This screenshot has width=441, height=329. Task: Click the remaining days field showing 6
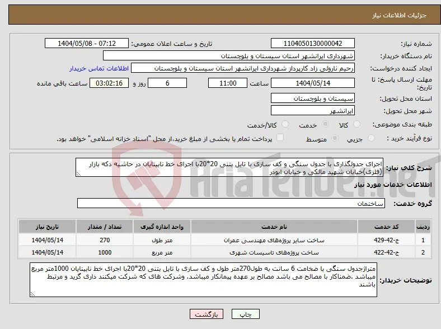pyautogui.click(x=167, y=83)
